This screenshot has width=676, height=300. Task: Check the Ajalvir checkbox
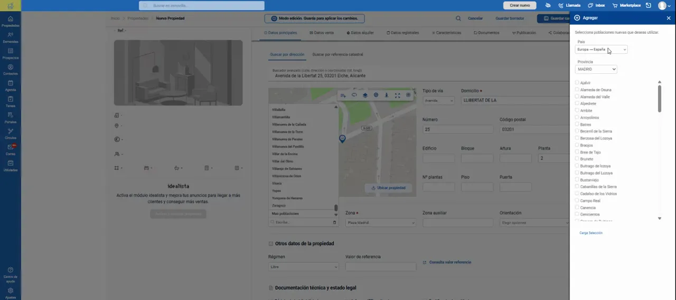(577, 83)
